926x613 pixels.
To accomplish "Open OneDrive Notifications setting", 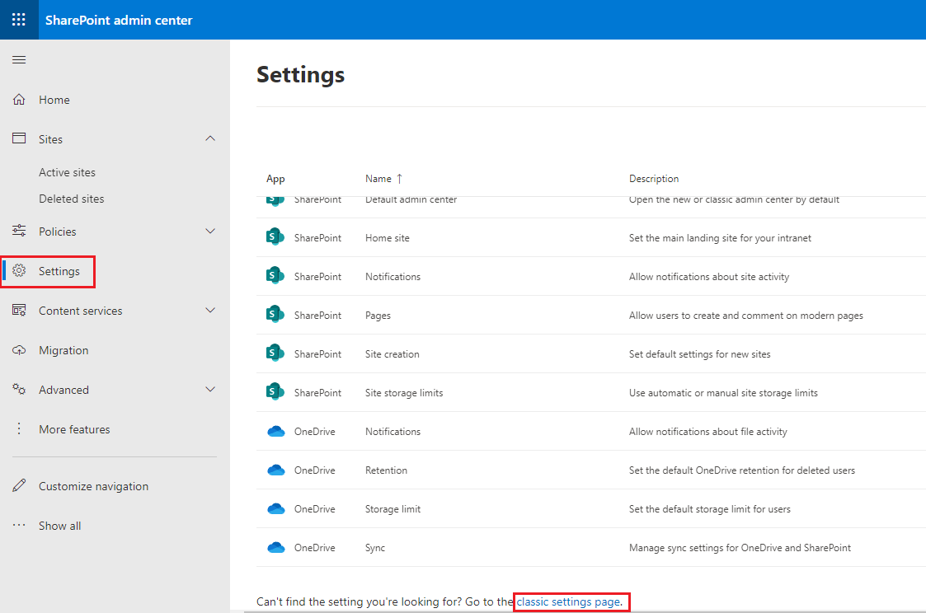I will (x=392, y=432).
